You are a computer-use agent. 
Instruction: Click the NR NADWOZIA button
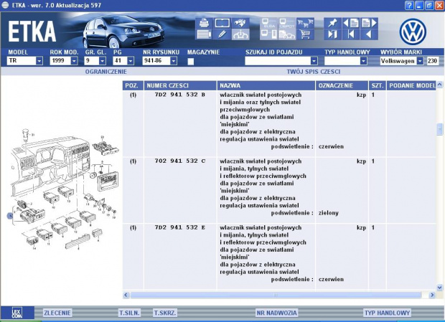click(277, 313)
